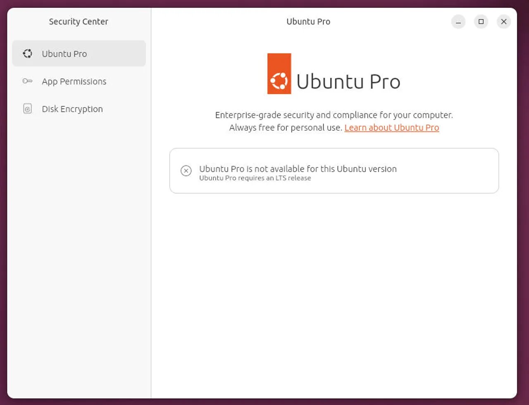Minimize the Security Center window

(x=458, y=22)
